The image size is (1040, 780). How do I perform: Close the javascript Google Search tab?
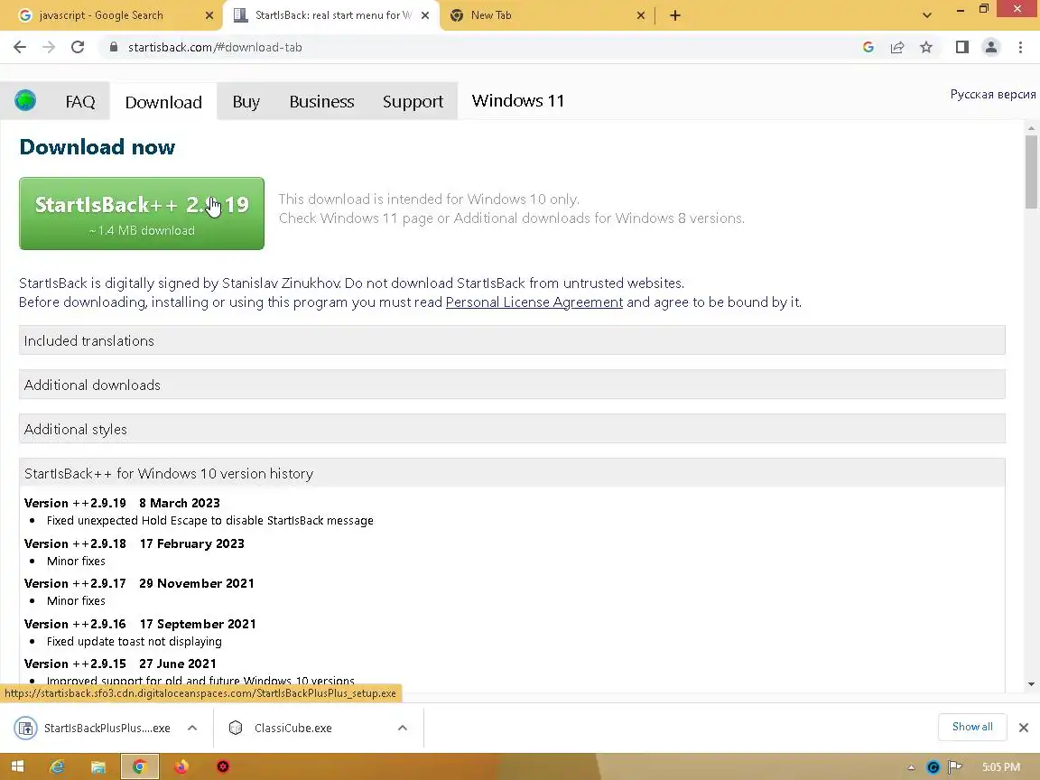coord(209,15)
